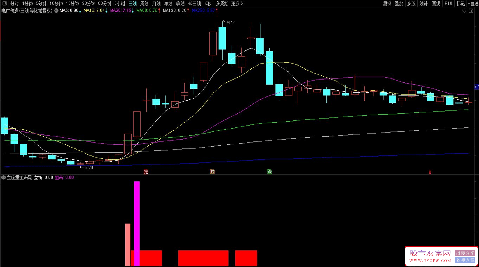Viewport: 479px width, 267px height.
Task: Toggle the right side panel icon
Action: (471, 11)
